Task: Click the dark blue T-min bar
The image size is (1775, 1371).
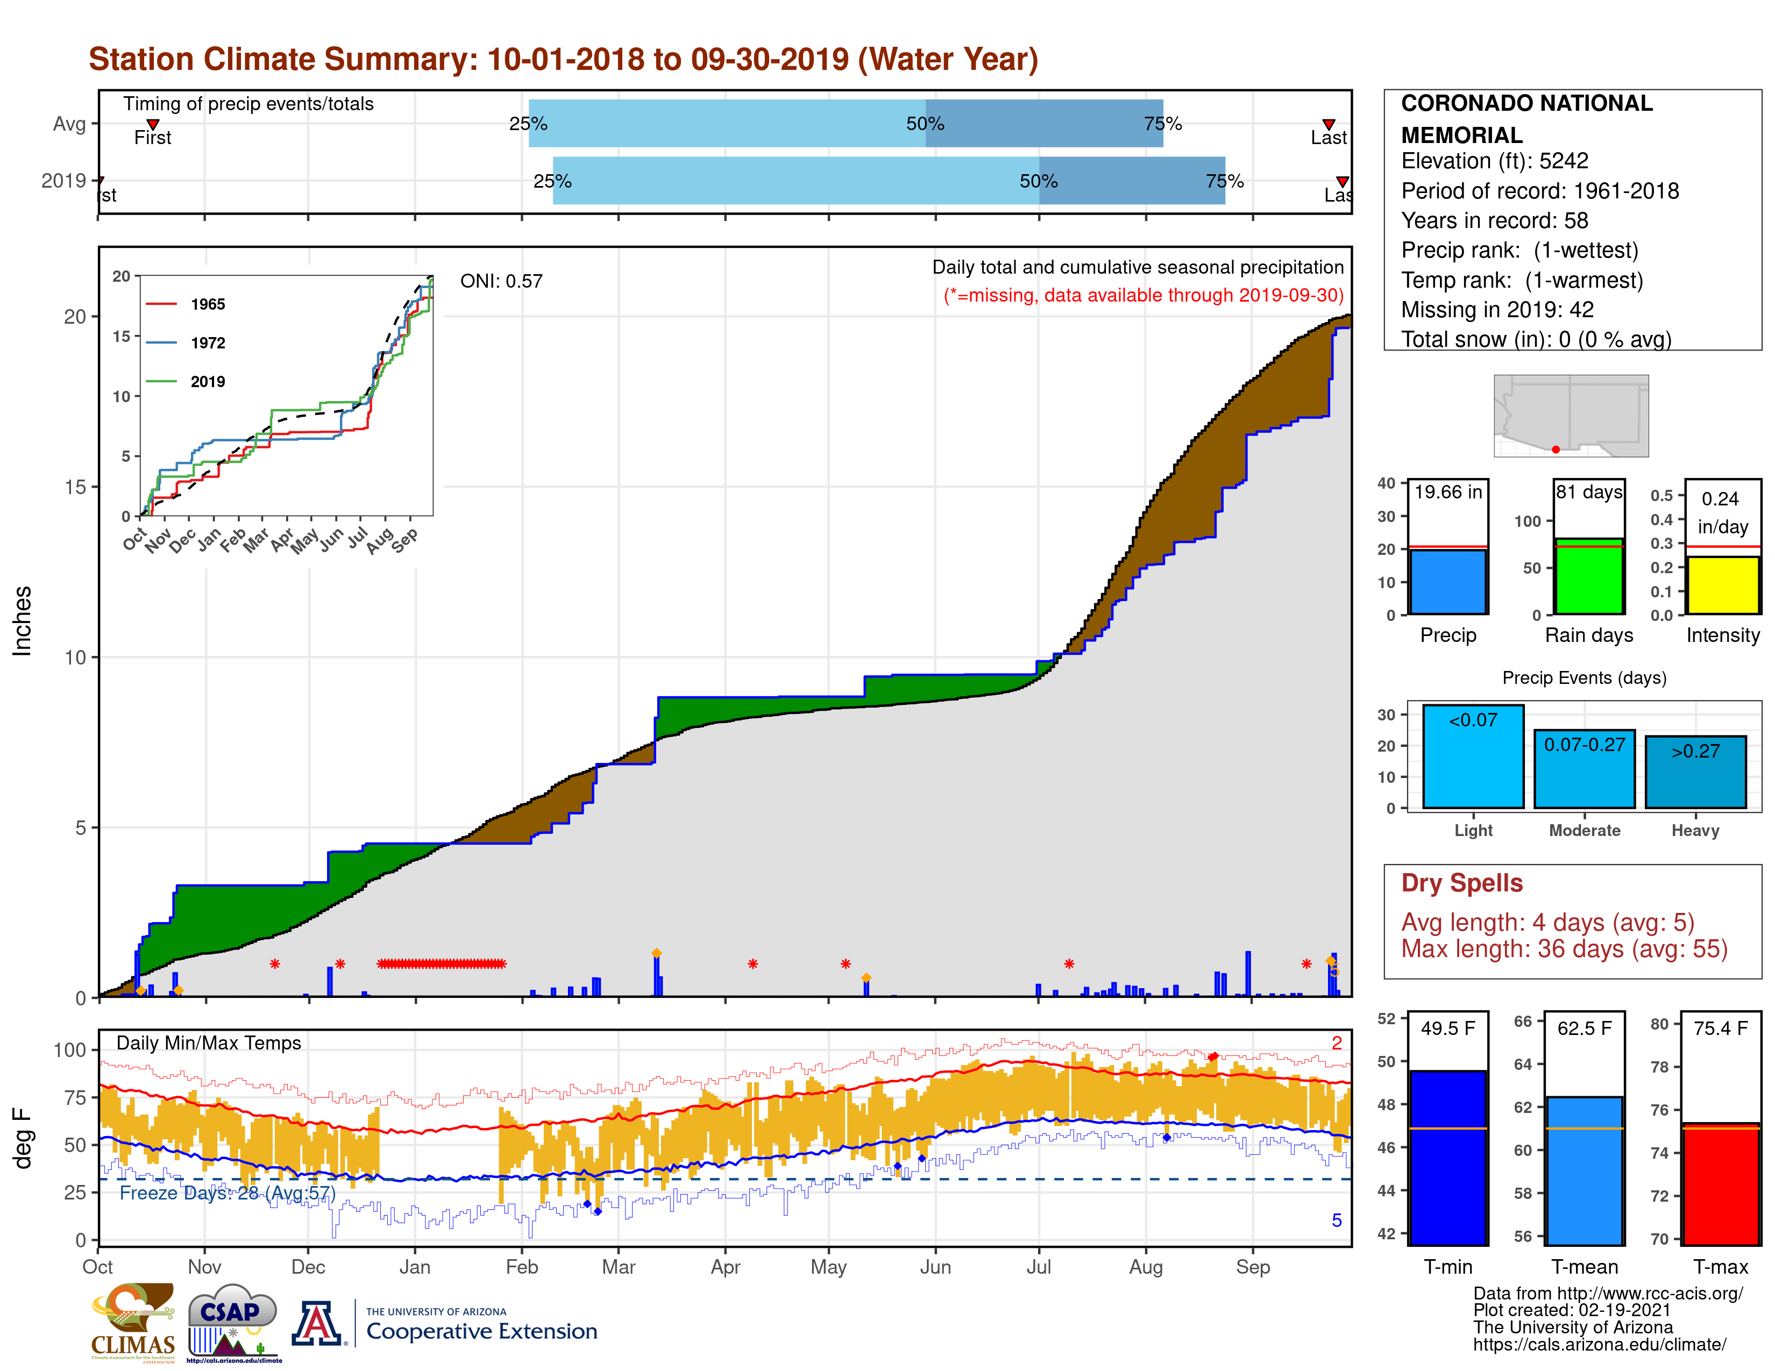Action: 1447,1158
